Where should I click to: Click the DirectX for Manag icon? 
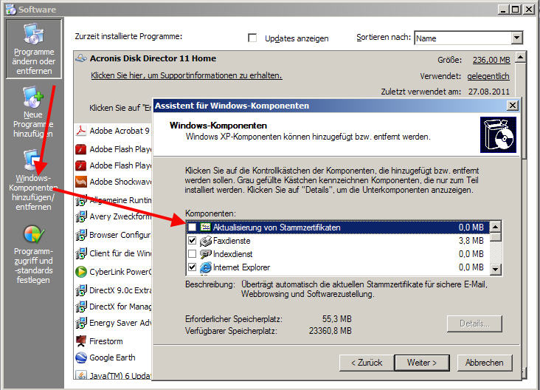(81, 307)
